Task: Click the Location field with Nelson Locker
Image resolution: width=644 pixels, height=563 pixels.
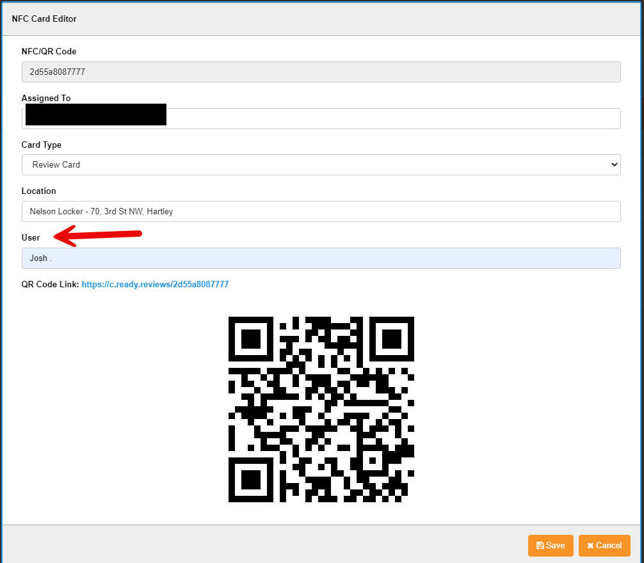Action: click(x=320, y=211)
